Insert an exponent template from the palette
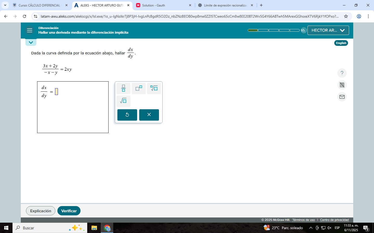 click(x=139, y=89)
